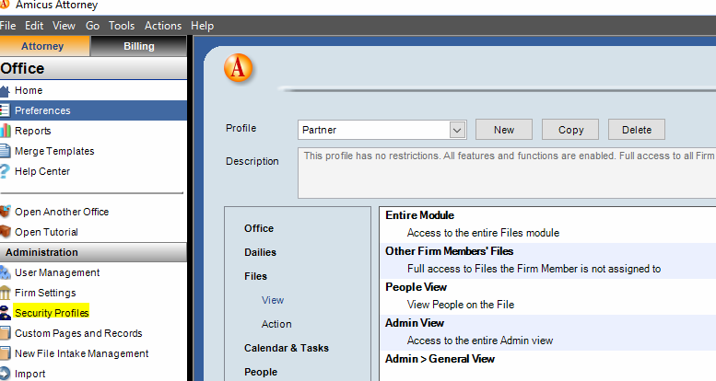Click the Import arrow icon
716x381 pixels.
tap(5, 374)
